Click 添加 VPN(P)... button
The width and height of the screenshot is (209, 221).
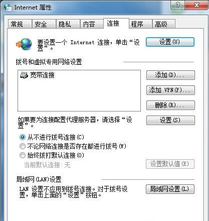point(170,90)
